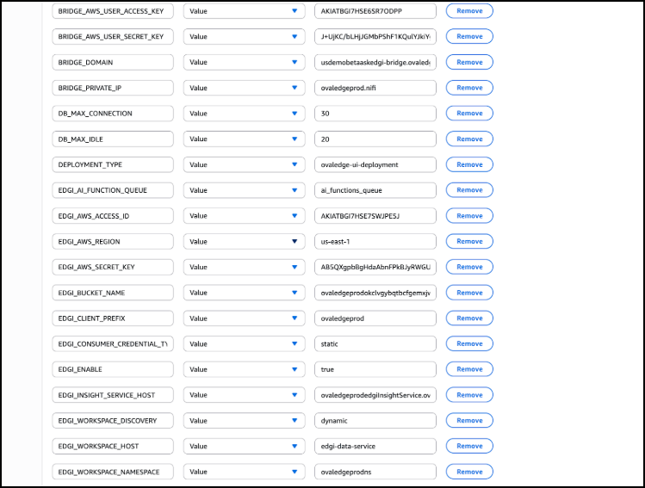Remove the EDGI_ENABLE variable row

(x=469, y=369)
